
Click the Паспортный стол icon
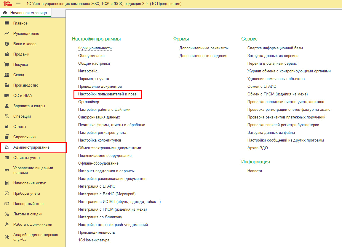tap(7, 204)
